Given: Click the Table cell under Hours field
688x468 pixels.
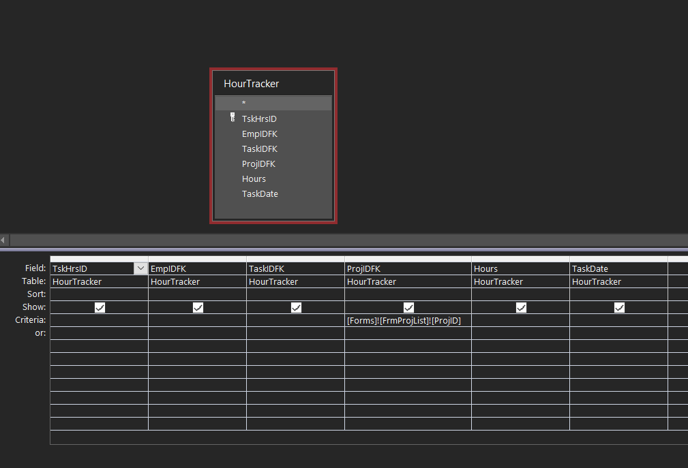Looking at the screenshot, I should tap(520, 281).
